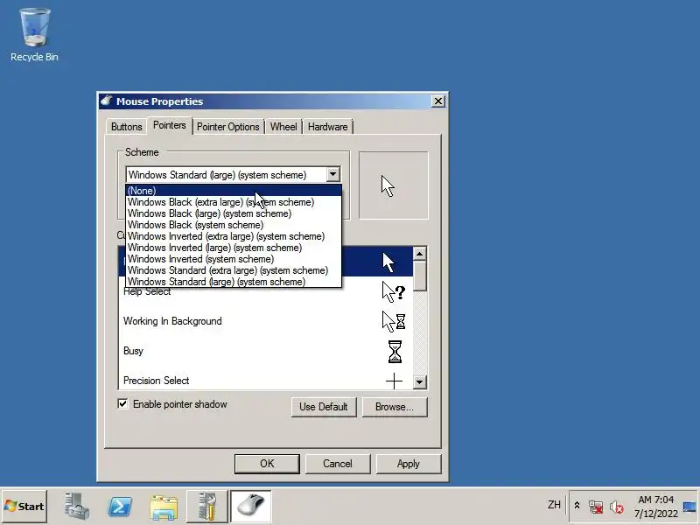Show hidden tray icons chevron

pos(577,506)
